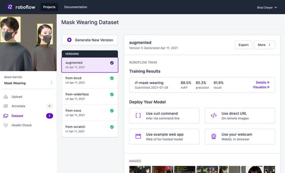This screenshot has height=173, width=285.
Task: Click the green check on from-wideface
Action: coord(112,94)
